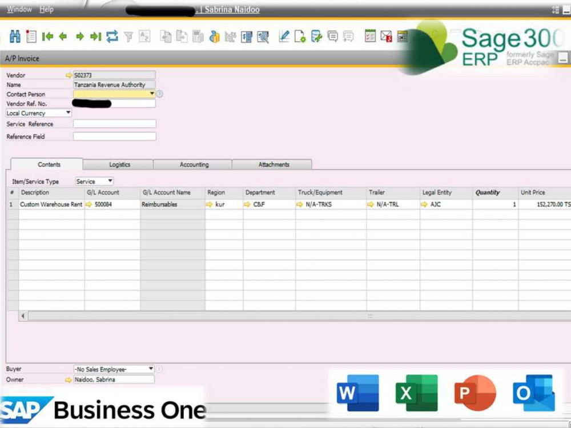Click the Legal Entity column header
Image resolution: width=571 pixels, height=428 pixels.
pyautogui.click(x=446, y=192)
